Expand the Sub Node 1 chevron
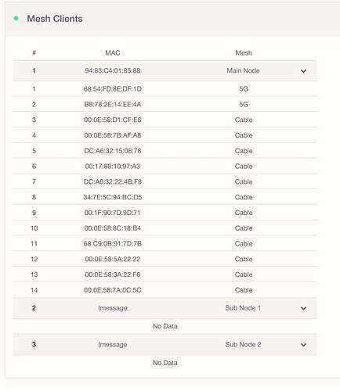Screen dimensions: 340x391 (x=303, y=308)
